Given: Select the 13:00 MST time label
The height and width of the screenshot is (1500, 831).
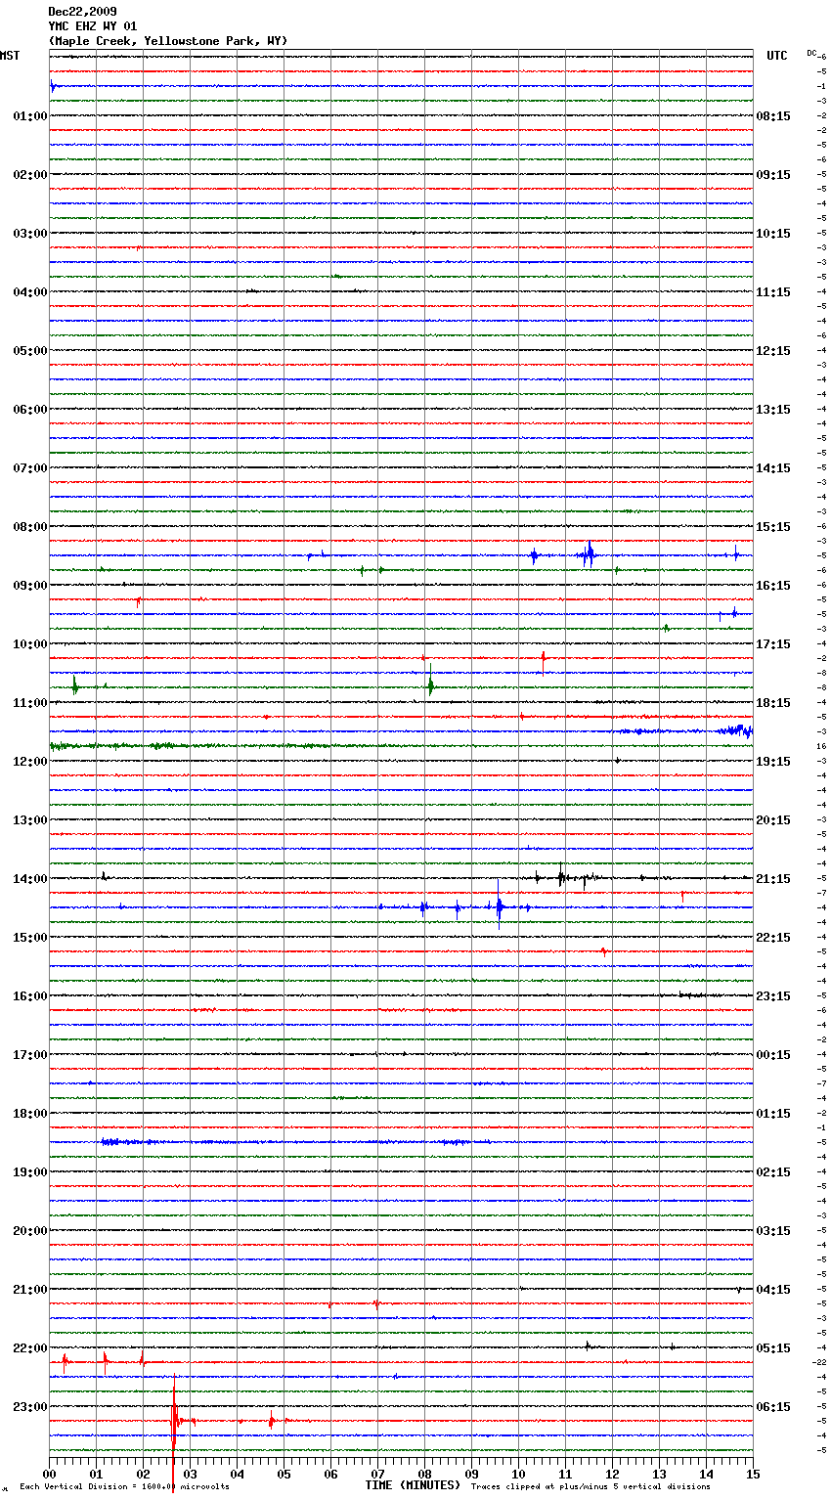Looking at the screenshot, I should (x=30, y=820).
